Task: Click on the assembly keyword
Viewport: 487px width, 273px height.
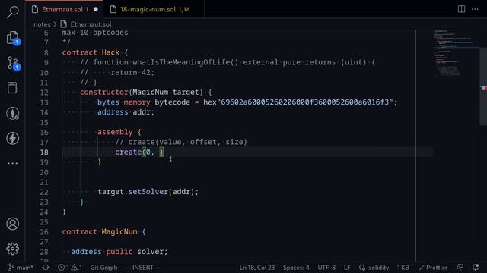Action: pos(115,132)
